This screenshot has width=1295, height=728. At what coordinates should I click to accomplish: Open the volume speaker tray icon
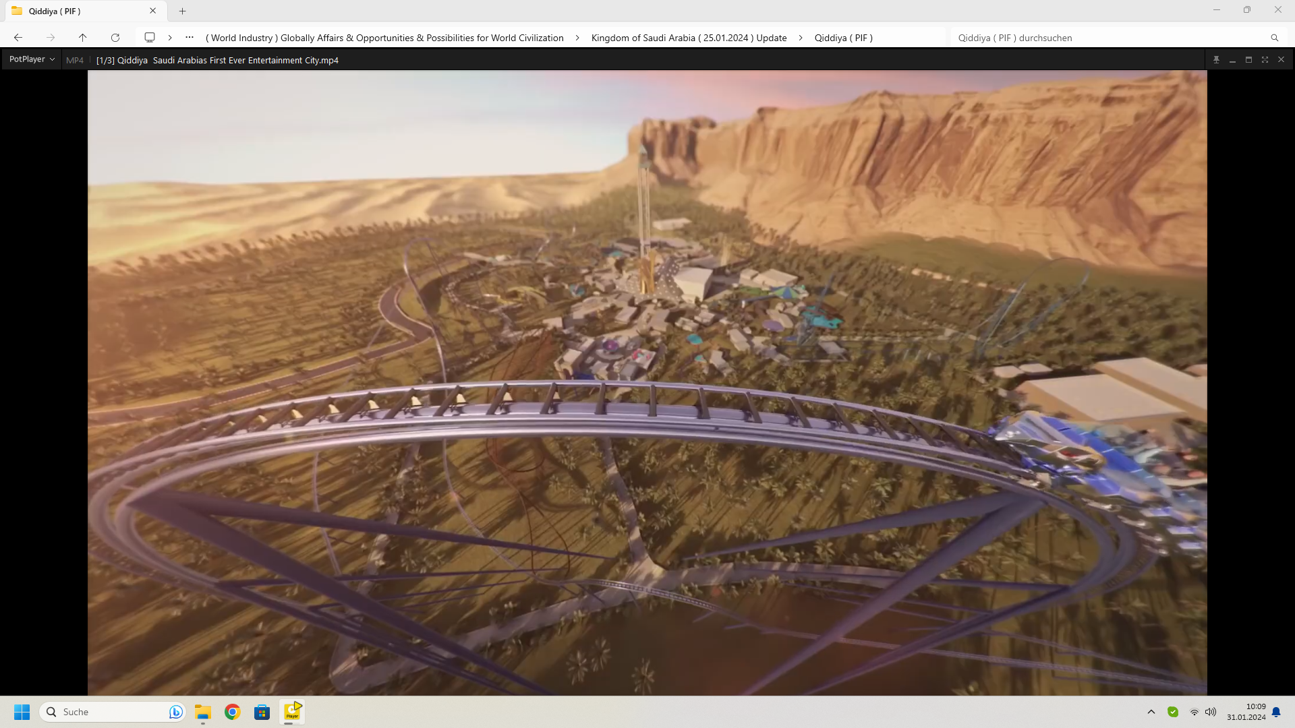pyautogui.click(x=1211, y=712)
